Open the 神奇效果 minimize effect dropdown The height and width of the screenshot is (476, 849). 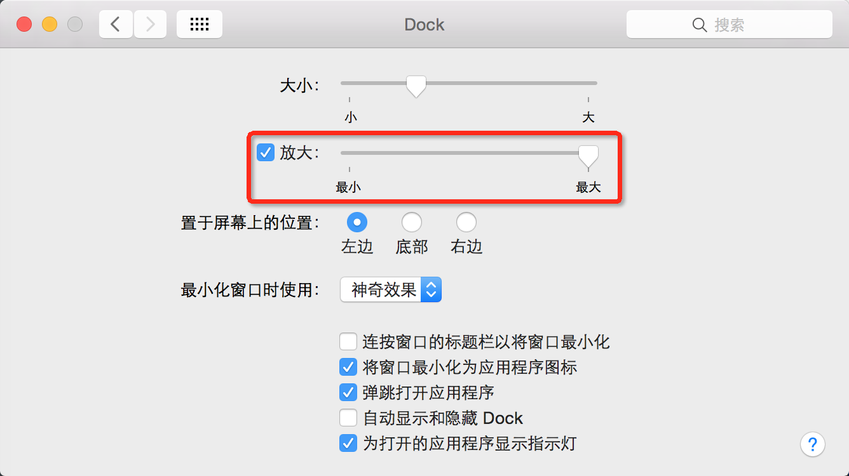(391, 290)
